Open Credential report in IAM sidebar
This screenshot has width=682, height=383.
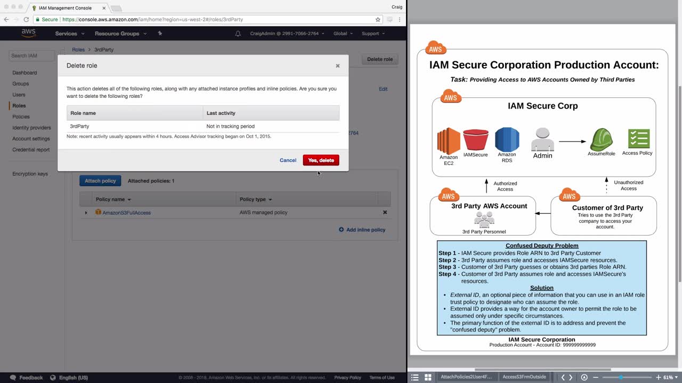click(x=31, y=150)
